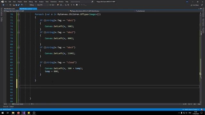Open the Debug configuration dropdown
Viewport: 205px width, 115px height.
[32, 5]
